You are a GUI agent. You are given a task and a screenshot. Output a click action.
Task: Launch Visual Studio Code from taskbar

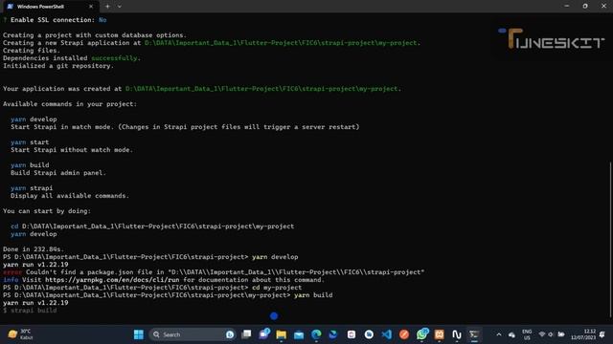click(386, 334)
